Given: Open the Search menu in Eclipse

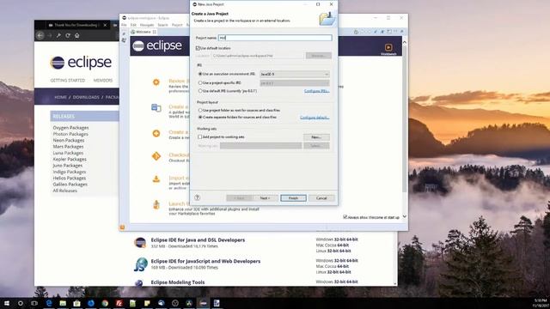Looking at the screenshot, I should (x=162, y=25).
